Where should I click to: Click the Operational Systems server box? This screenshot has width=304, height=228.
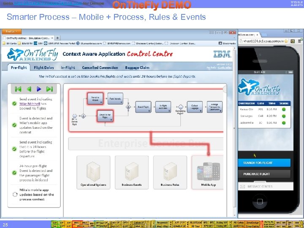point(93,172)
